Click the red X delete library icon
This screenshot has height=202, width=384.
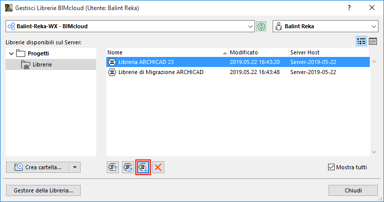tap(158, 167)
